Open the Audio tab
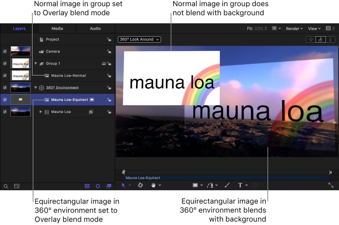The image size is (339, 225). [x=95, y=28]
